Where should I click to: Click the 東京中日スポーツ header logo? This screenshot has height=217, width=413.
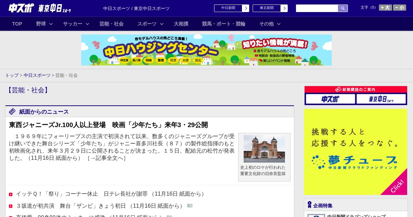coord(55,8)
